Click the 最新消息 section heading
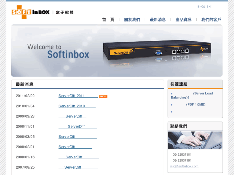Image resolution: width=234 pixels, height=175 pixels. (x=25, y=84)
